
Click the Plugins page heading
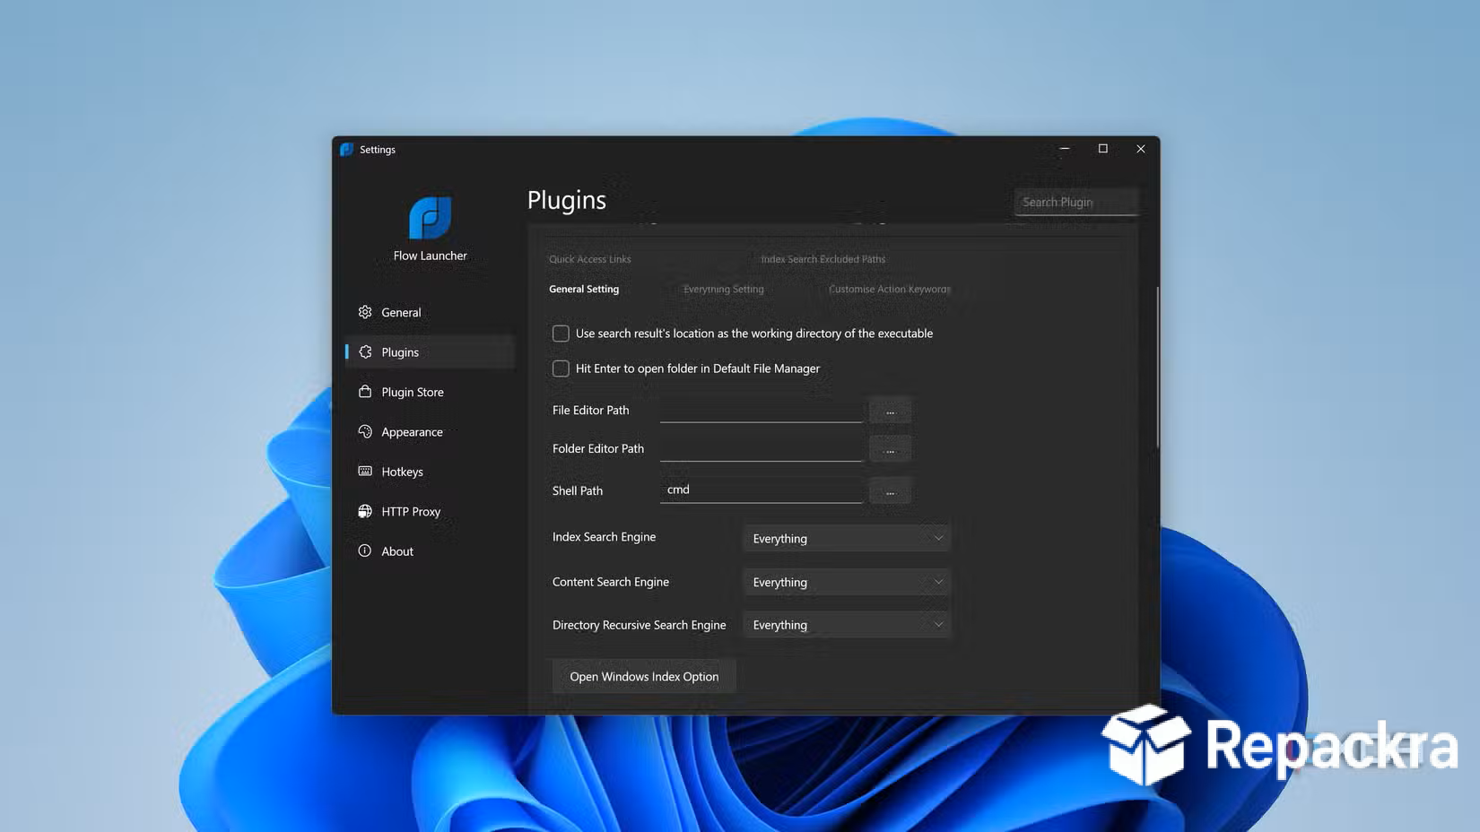(567, 201)
